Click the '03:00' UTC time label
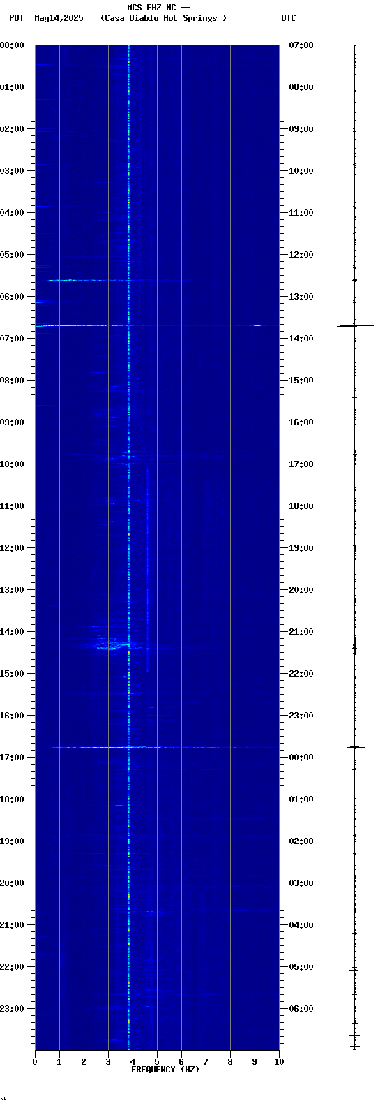Screen dimensions: 385x1106 tap(301, 883)
